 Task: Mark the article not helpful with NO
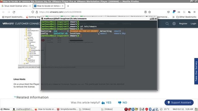[123, 103]
